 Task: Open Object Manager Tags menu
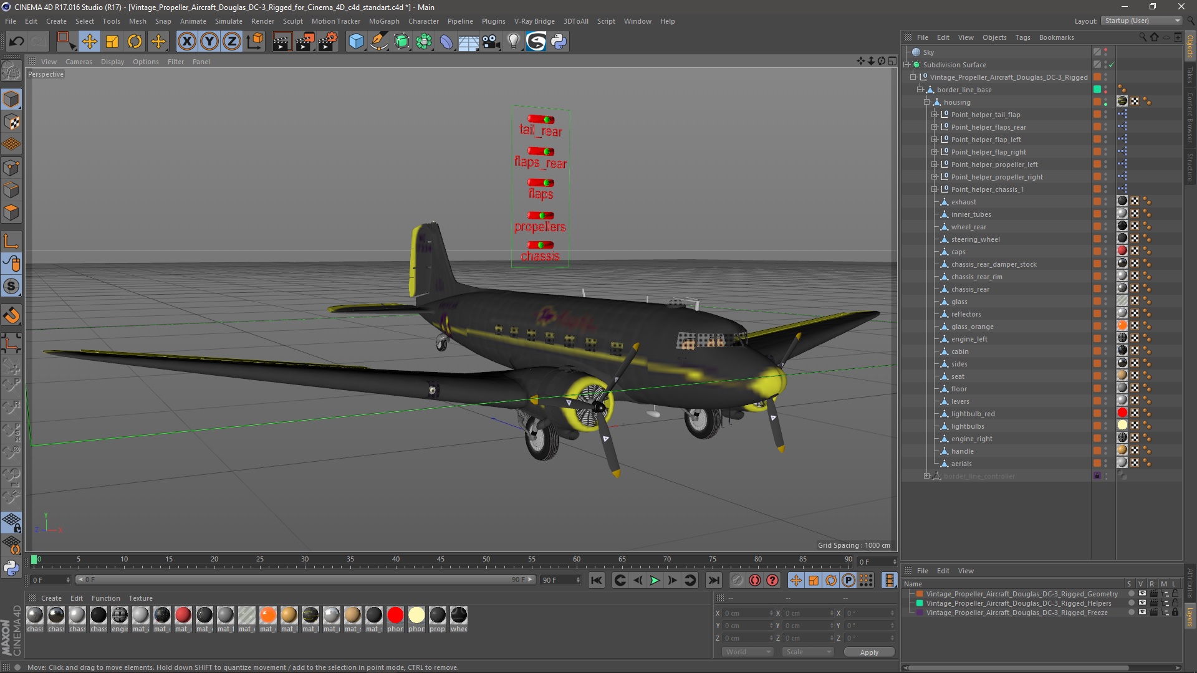pos(1022,37)
